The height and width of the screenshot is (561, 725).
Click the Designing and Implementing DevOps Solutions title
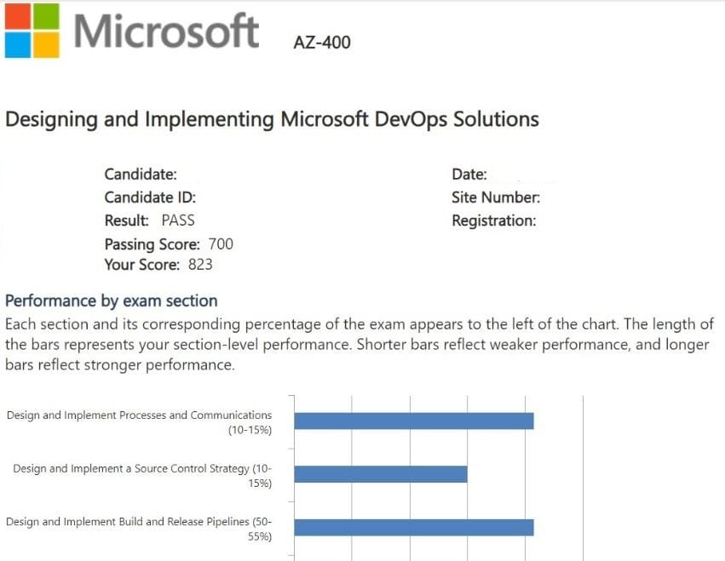pyautogui.click(x=272, y=119)
